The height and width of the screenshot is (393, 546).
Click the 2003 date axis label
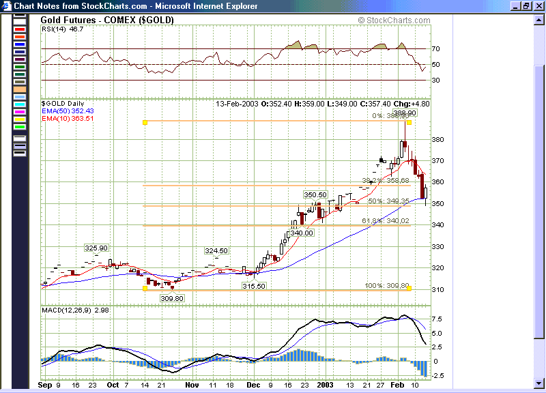(x=325, y=385)
